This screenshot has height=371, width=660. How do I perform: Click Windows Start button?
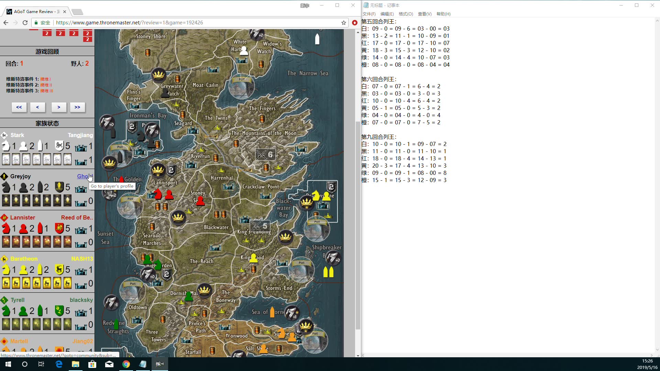click(8, 364)
